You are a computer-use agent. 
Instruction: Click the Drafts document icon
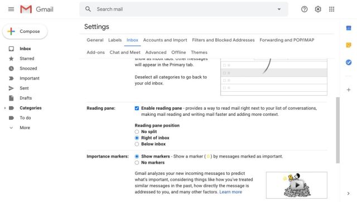pos(11,98)
